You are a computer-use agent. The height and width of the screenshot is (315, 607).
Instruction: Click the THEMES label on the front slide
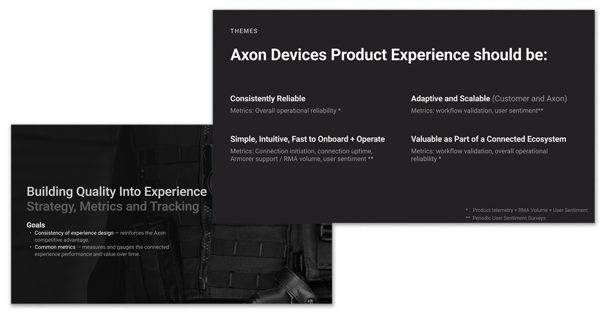[x=243, y=31]
